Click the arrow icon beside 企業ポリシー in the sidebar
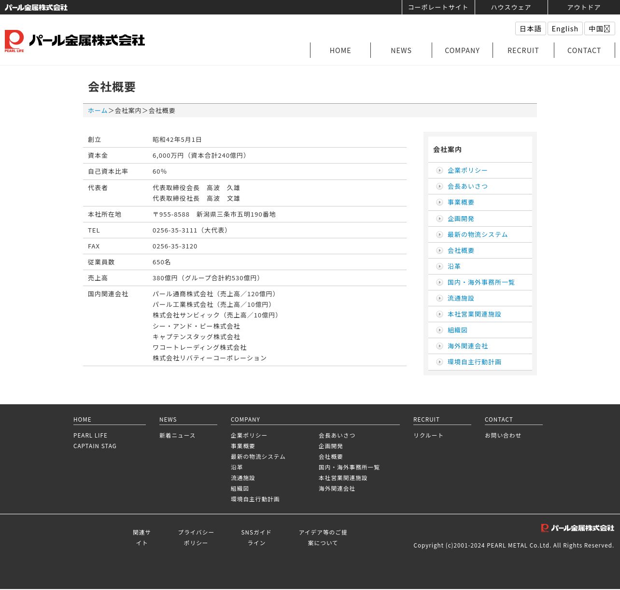This screenshot has width=620, height=590. point(439,170)
